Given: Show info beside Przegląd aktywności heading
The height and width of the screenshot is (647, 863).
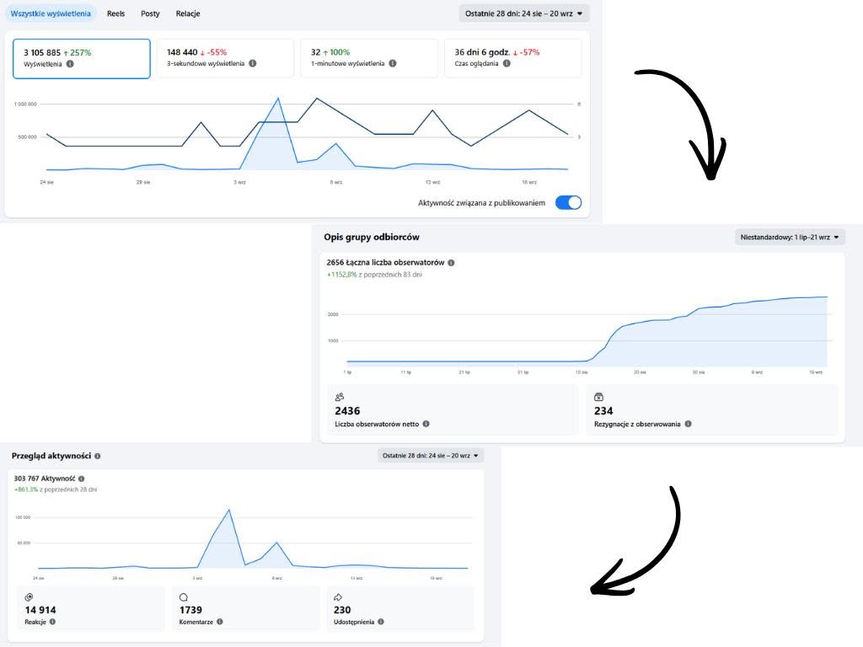Looking at the screenshot, I should (98, 456).
